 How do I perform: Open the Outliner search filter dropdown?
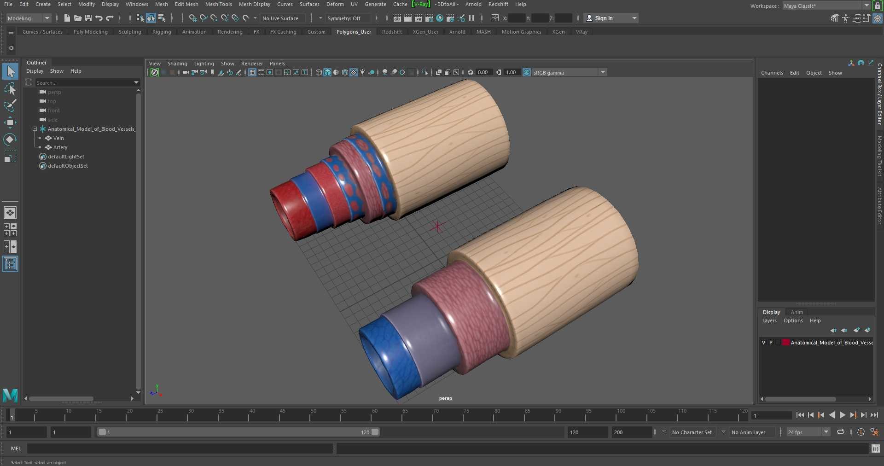[136, 82]
